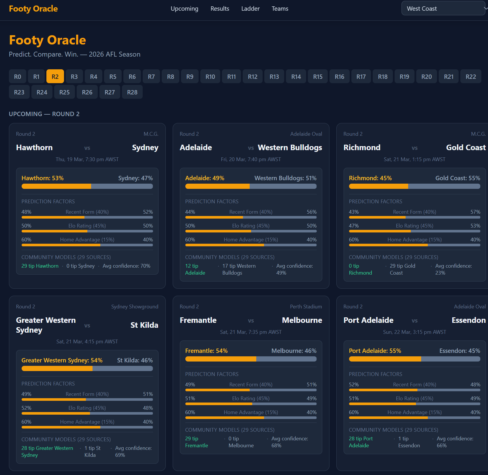This screenshot has height=475, width=488.
Task: Switch to round R3
Action: 74,77
